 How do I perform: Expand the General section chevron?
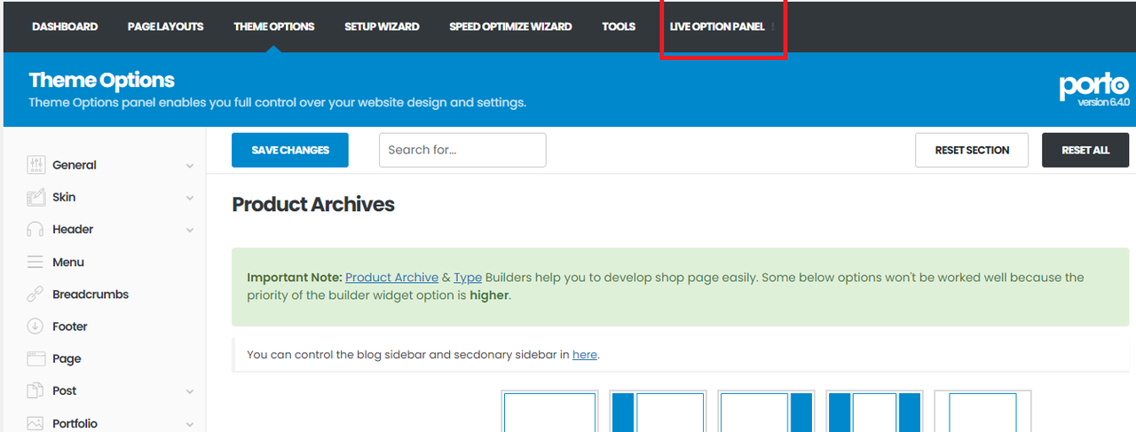[190, 166]
